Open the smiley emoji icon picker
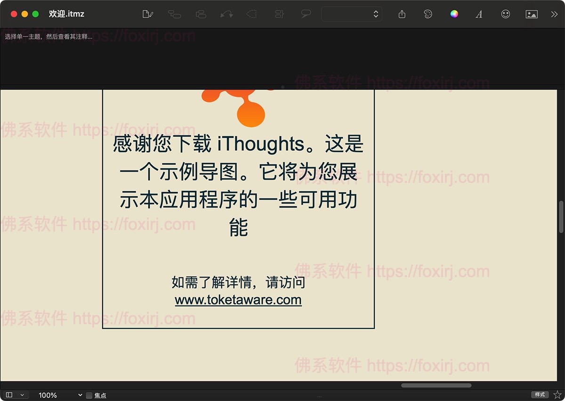The width and height of the screenshot is (565, 401). (505, 14)
